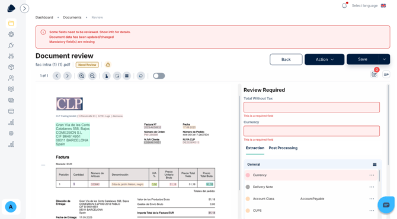Select the Currency field row in General
397x219 pixels.
(x=312, y=175)
